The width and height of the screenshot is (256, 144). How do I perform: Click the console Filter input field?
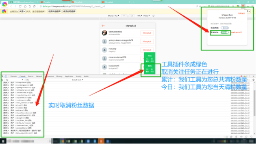click(x=48, y=80)
